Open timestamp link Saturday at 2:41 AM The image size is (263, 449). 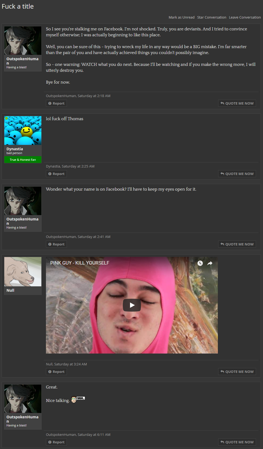94,237
